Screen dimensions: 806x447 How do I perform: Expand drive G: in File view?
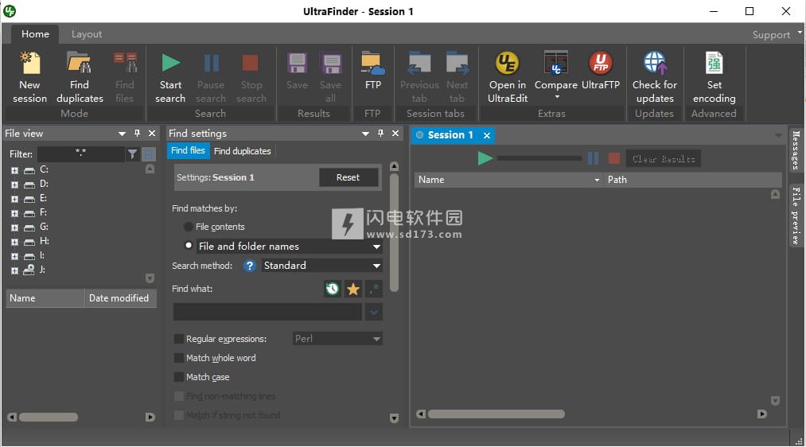[14, 227]
